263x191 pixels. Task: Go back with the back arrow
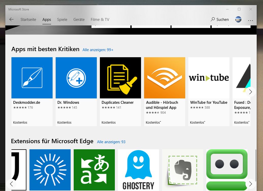(x=11, y=20)
